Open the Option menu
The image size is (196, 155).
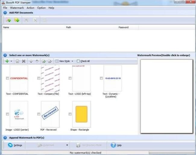41,8
